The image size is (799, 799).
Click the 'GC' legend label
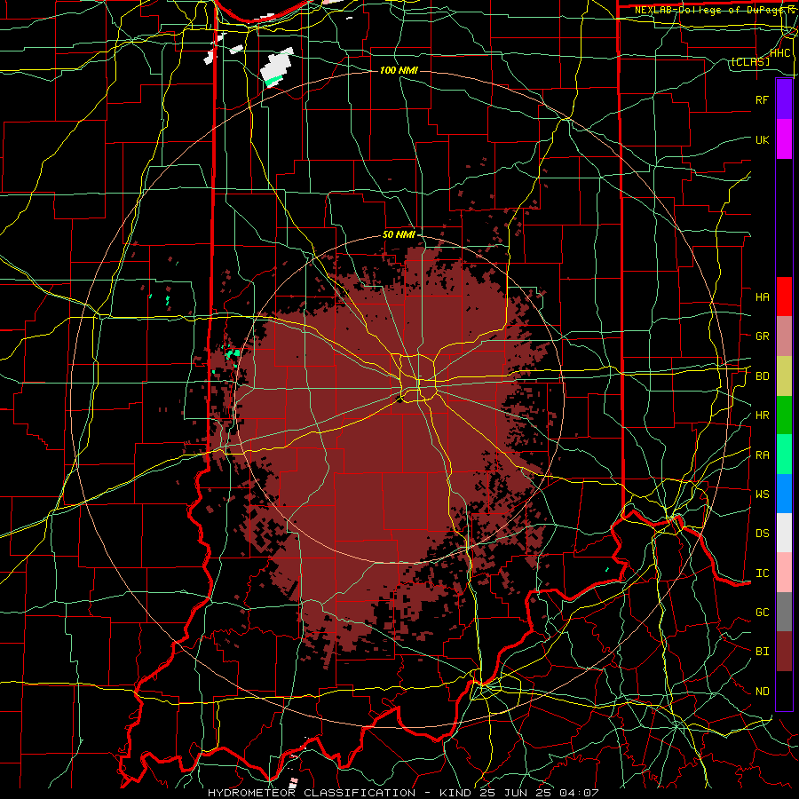(762, 613)
